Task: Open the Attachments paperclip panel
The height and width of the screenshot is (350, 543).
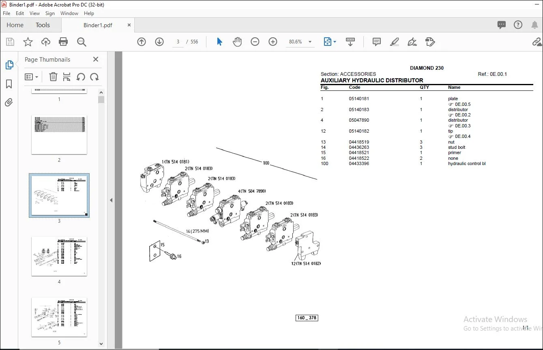Action: coord(9,102)
